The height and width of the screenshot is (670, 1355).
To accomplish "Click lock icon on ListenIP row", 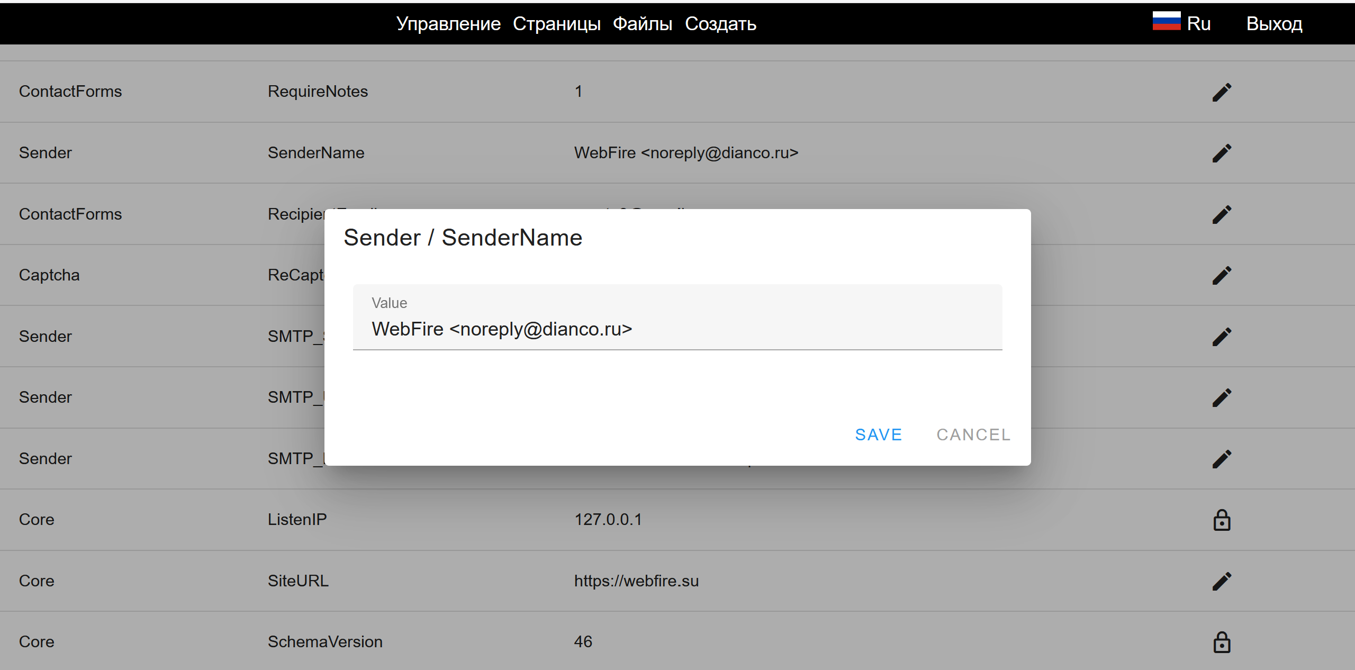I will tap(1222, 520).
